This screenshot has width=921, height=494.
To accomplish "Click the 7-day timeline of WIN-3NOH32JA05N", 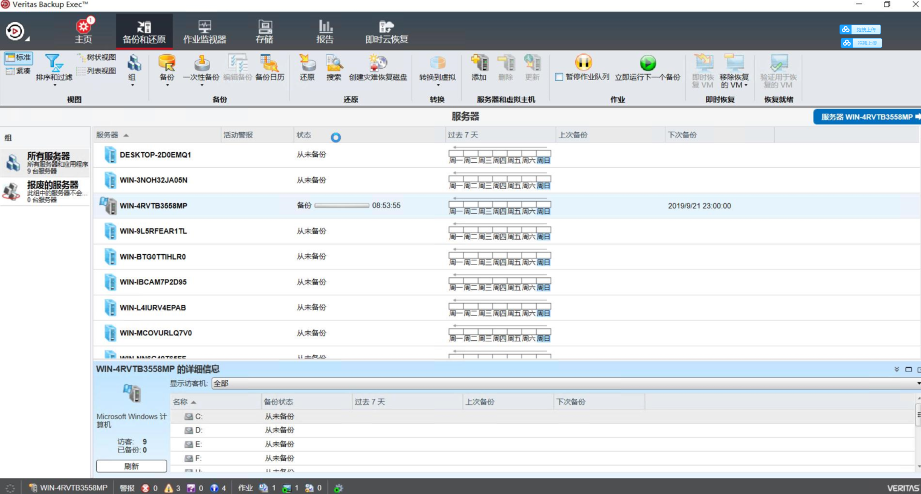I will click(x=500, y=180).
